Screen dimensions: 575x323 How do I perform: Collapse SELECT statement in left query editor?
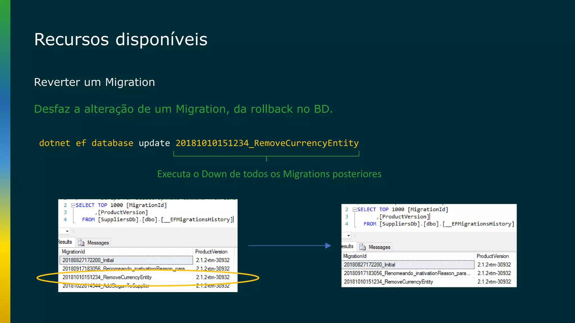(73, 205)
